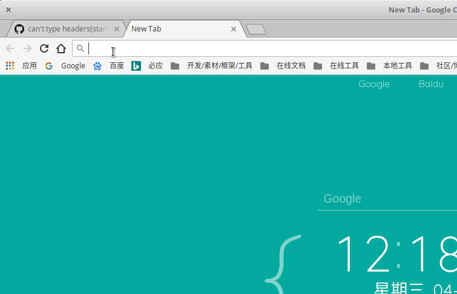Reload the current page

click(x=44, y=48)
